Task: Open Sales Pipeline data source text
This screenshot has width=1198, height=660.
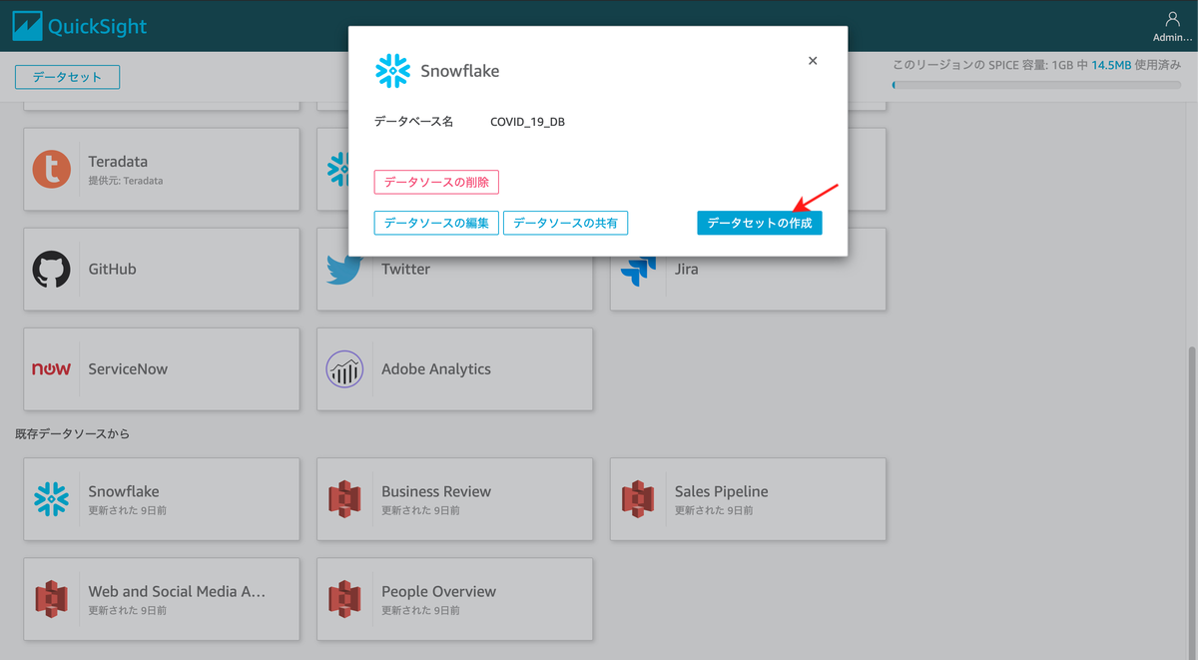Action: 722,491
